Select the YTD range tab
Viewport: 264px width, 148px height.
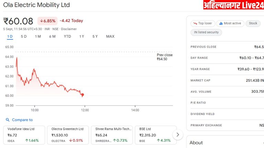[x=67, y=36]
